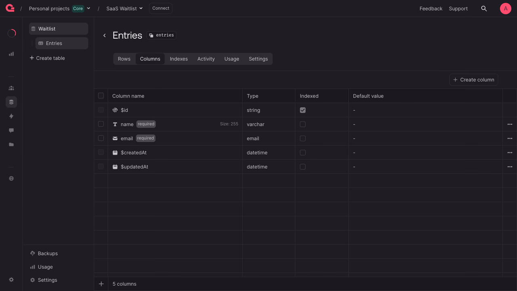Click the 'Default value' column header
517x291 pixels.
(x=368, y=96)
